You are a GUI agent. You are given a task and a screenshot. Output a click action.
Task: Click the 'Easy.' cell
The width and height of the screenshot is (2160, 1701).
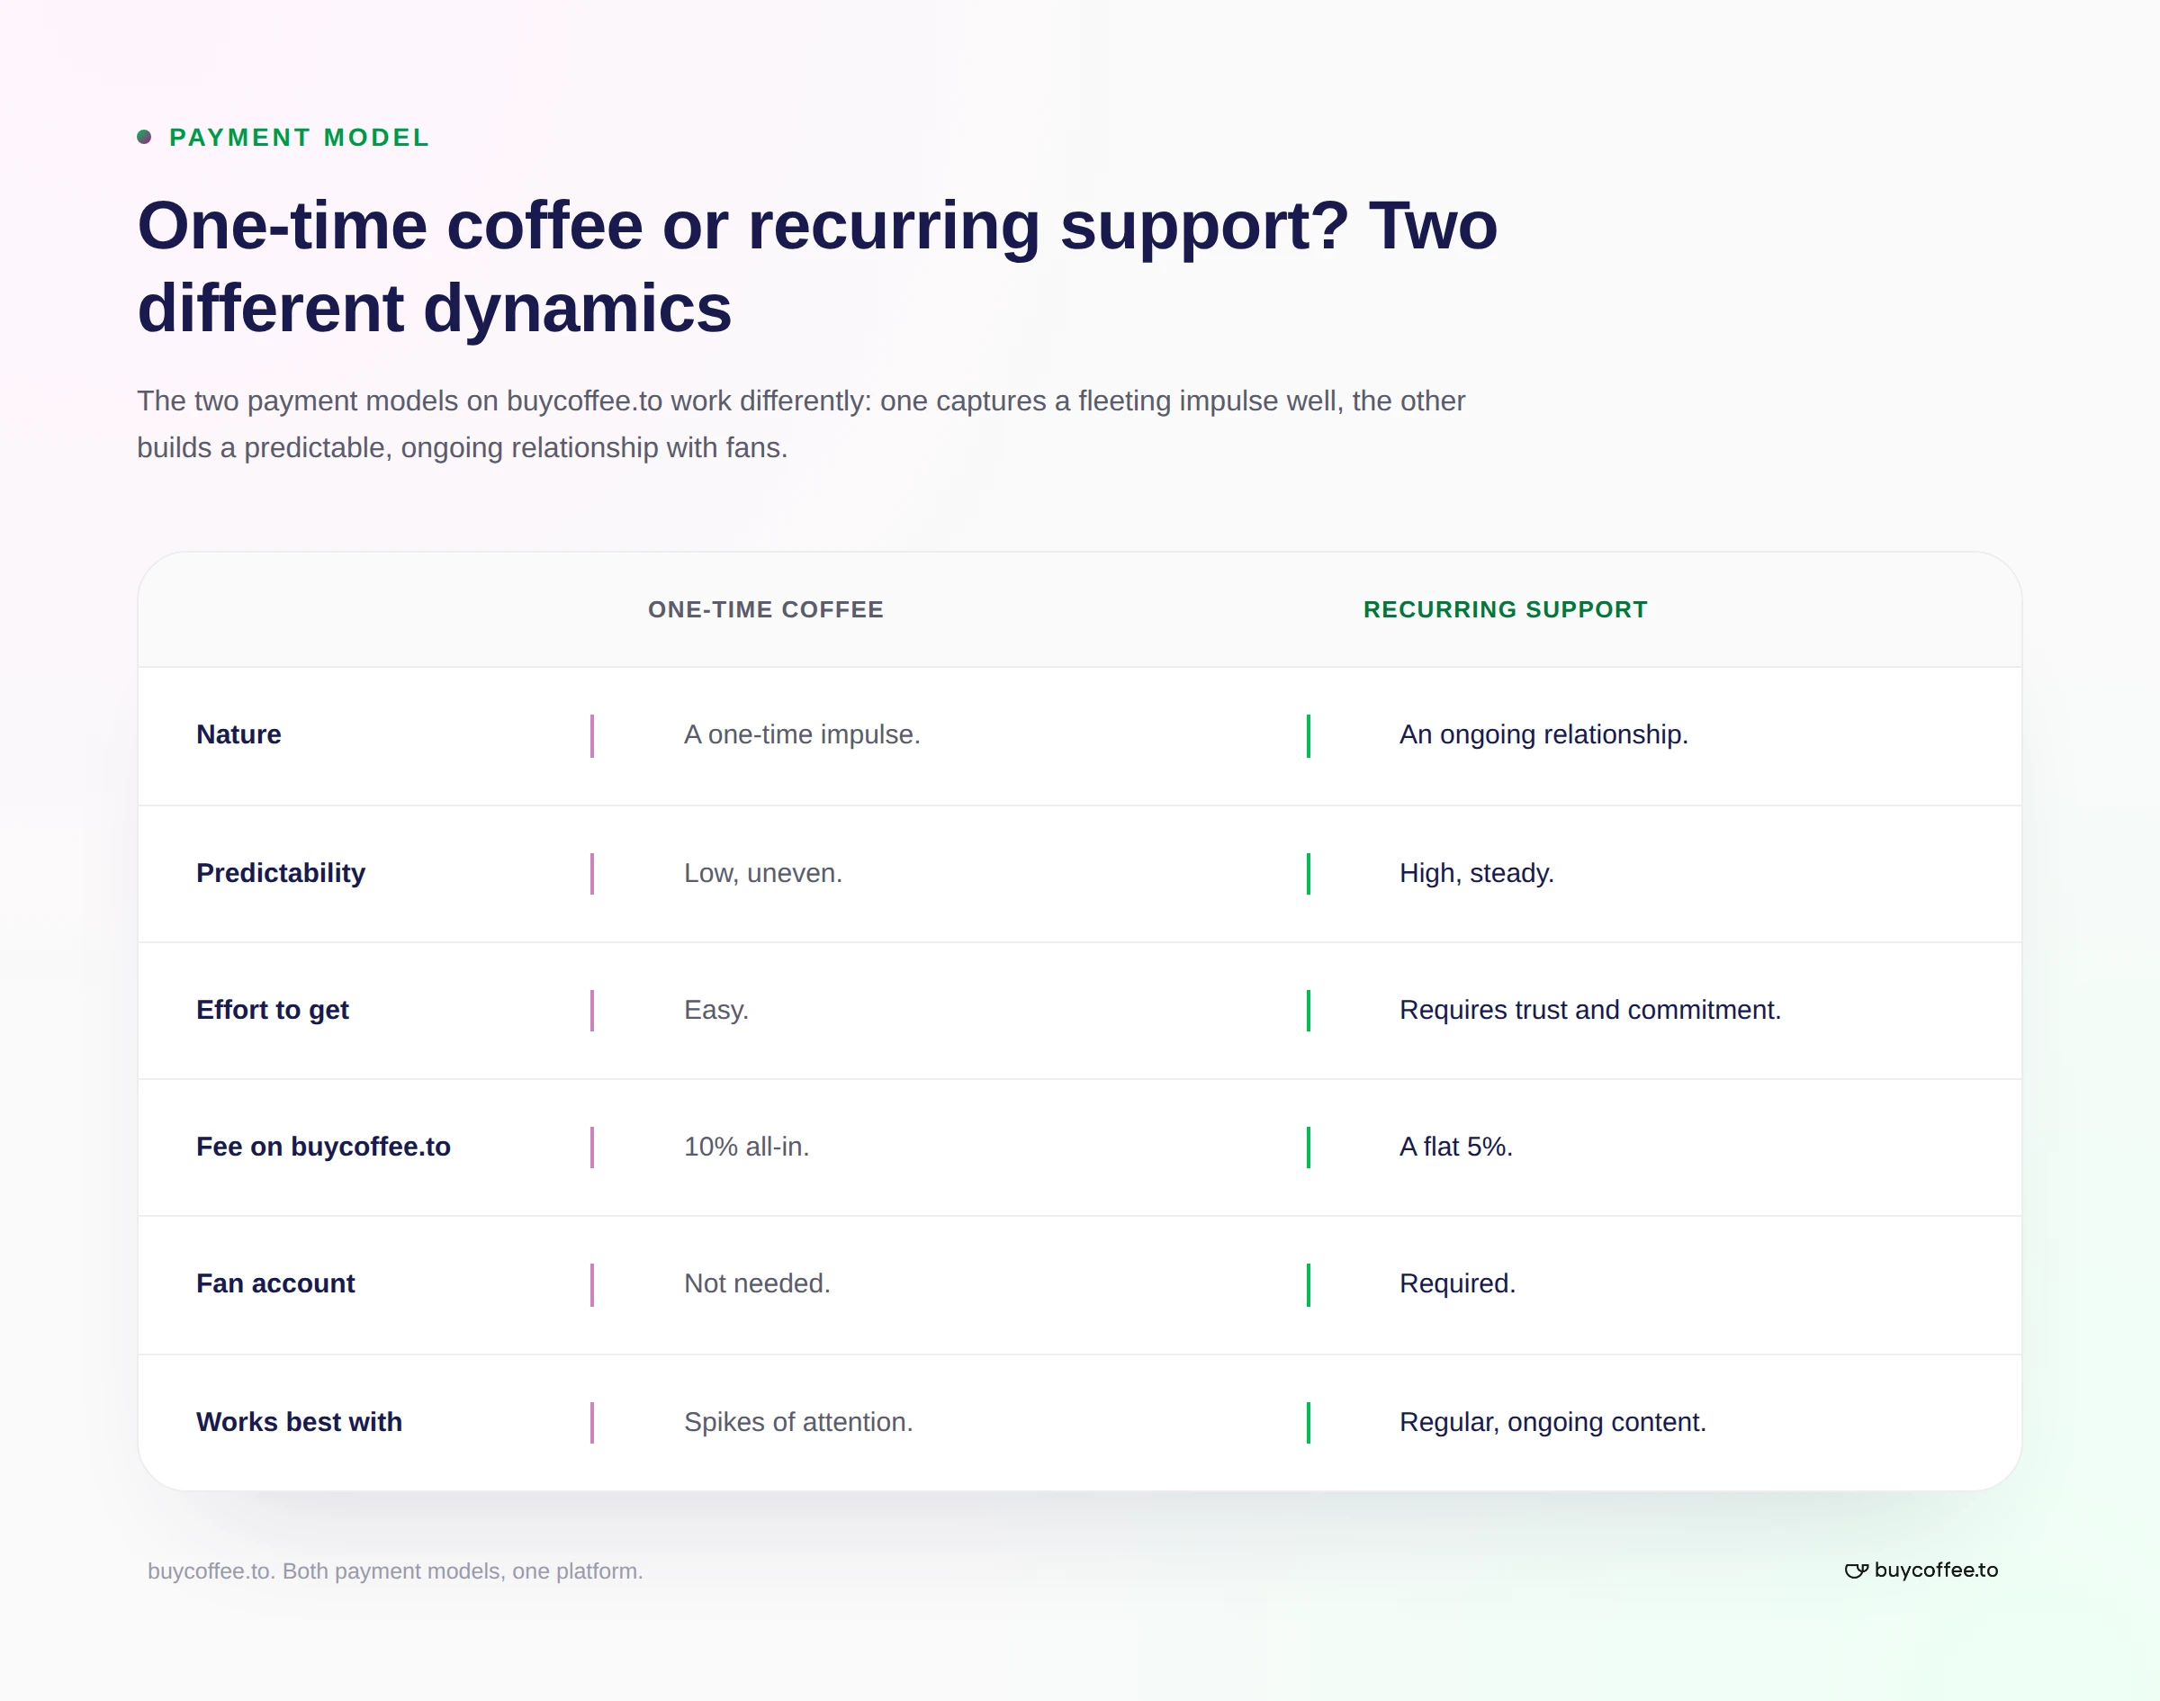716,1010
